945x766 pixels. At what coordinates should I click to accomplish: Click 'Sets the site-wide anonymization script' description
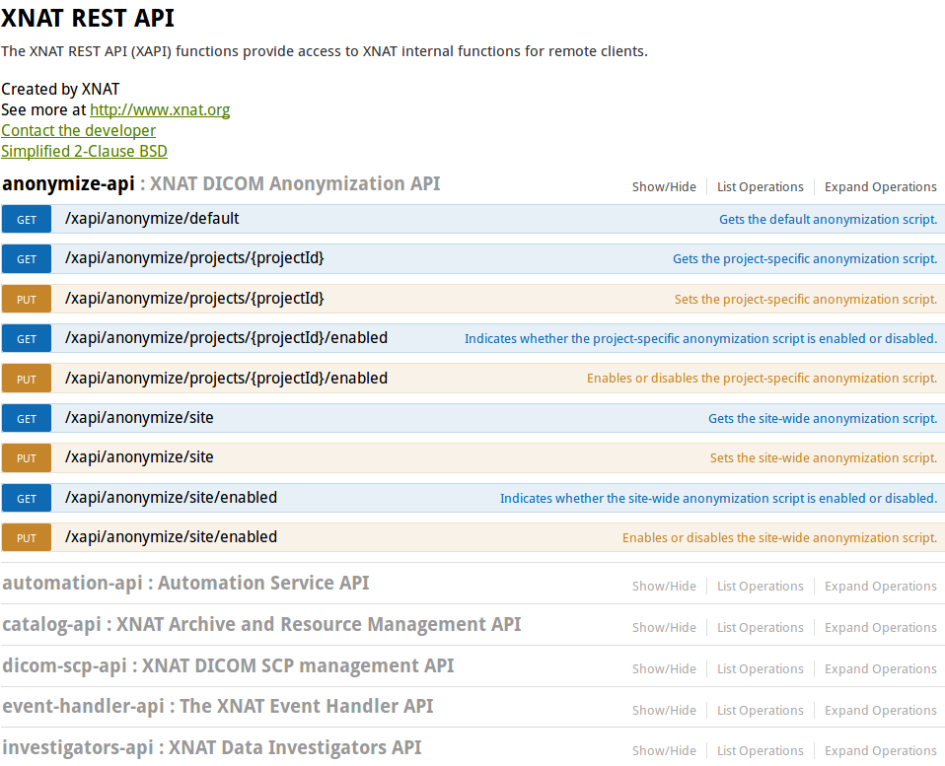tap(823, 458)
